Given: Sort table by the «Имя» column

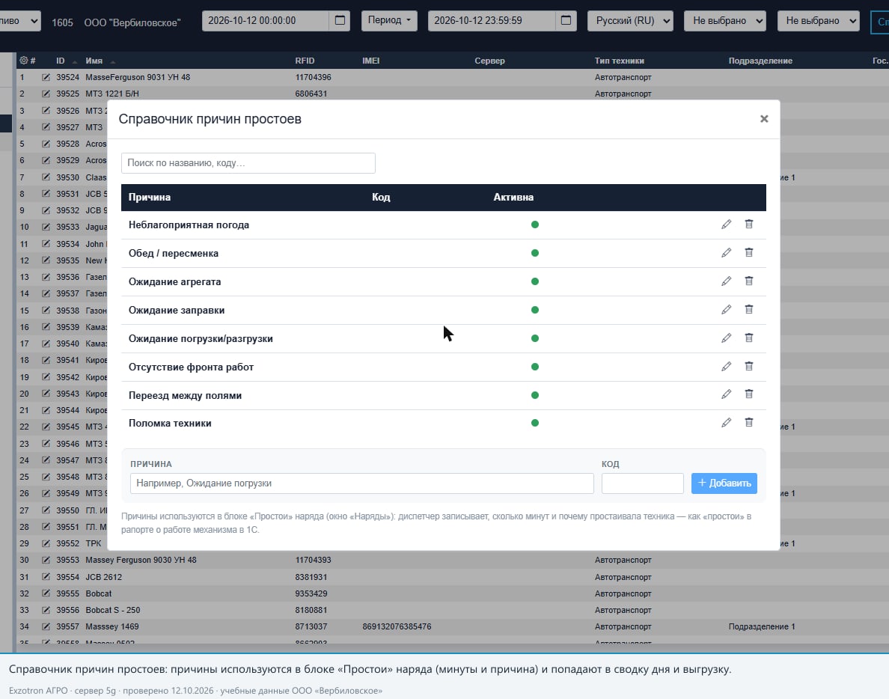Looking at the screenshot, I should [x=94, y=61].
